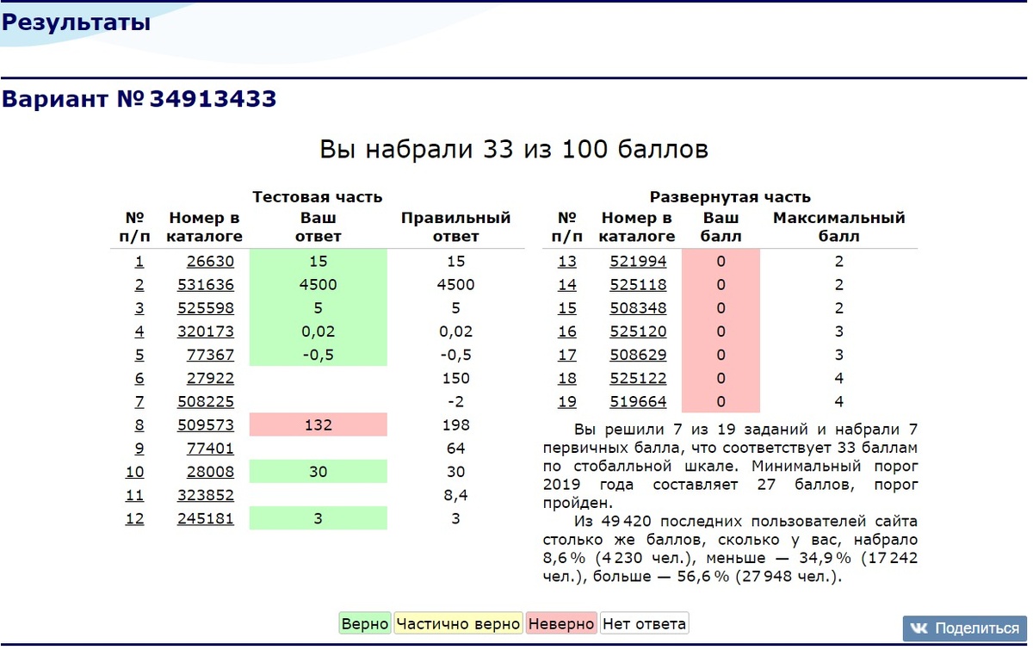Open task 521994 in the expanded part

637,261
